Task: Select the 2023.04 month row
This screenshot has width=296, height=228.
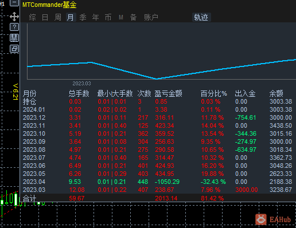Action: click(34, 182)
